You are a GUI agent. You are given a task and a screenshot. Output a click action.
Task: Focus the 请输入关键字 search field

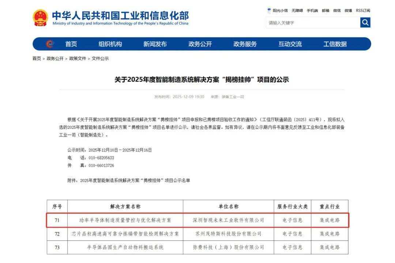click(x=313, y=23)
